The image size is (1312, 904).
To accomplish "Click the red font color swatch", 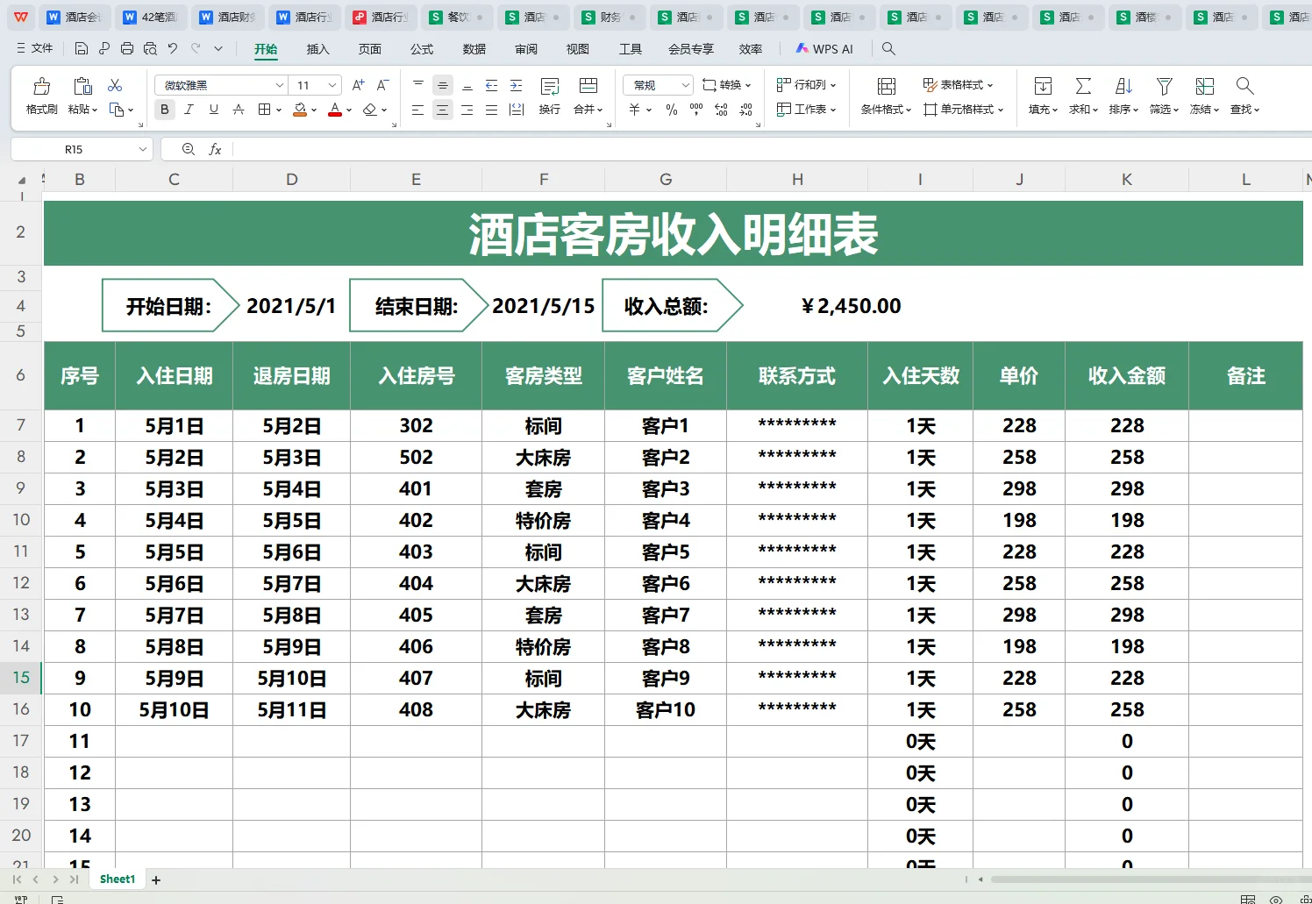I will [334, 110].
